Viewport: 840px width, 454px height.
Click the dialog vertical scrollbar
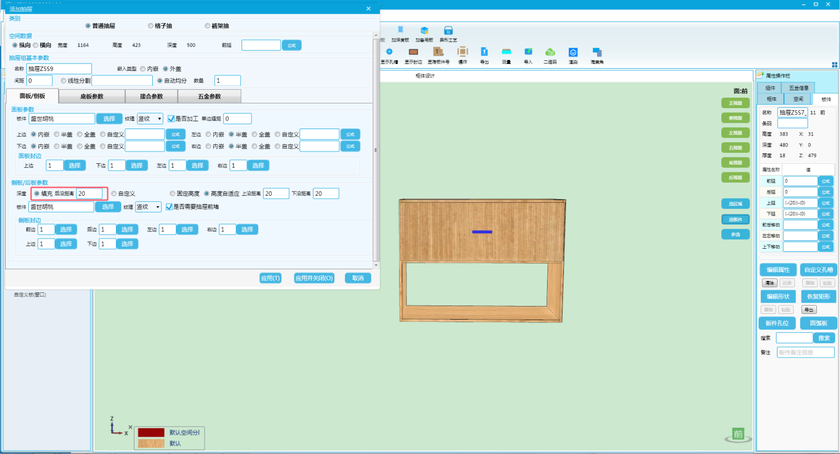point(375,150)
